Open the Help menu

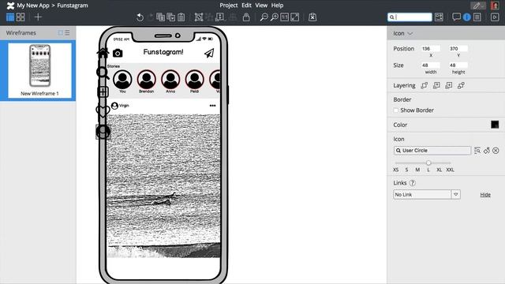(x=277, y=6)
